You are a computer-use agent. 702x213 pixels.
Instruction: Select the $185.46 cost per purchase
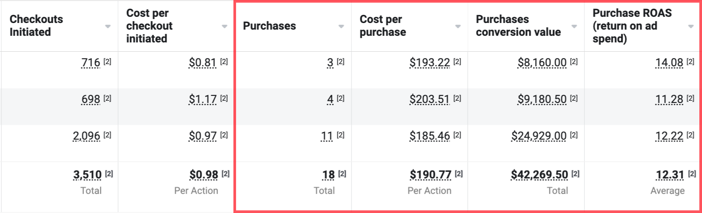[x=430, y=136]
